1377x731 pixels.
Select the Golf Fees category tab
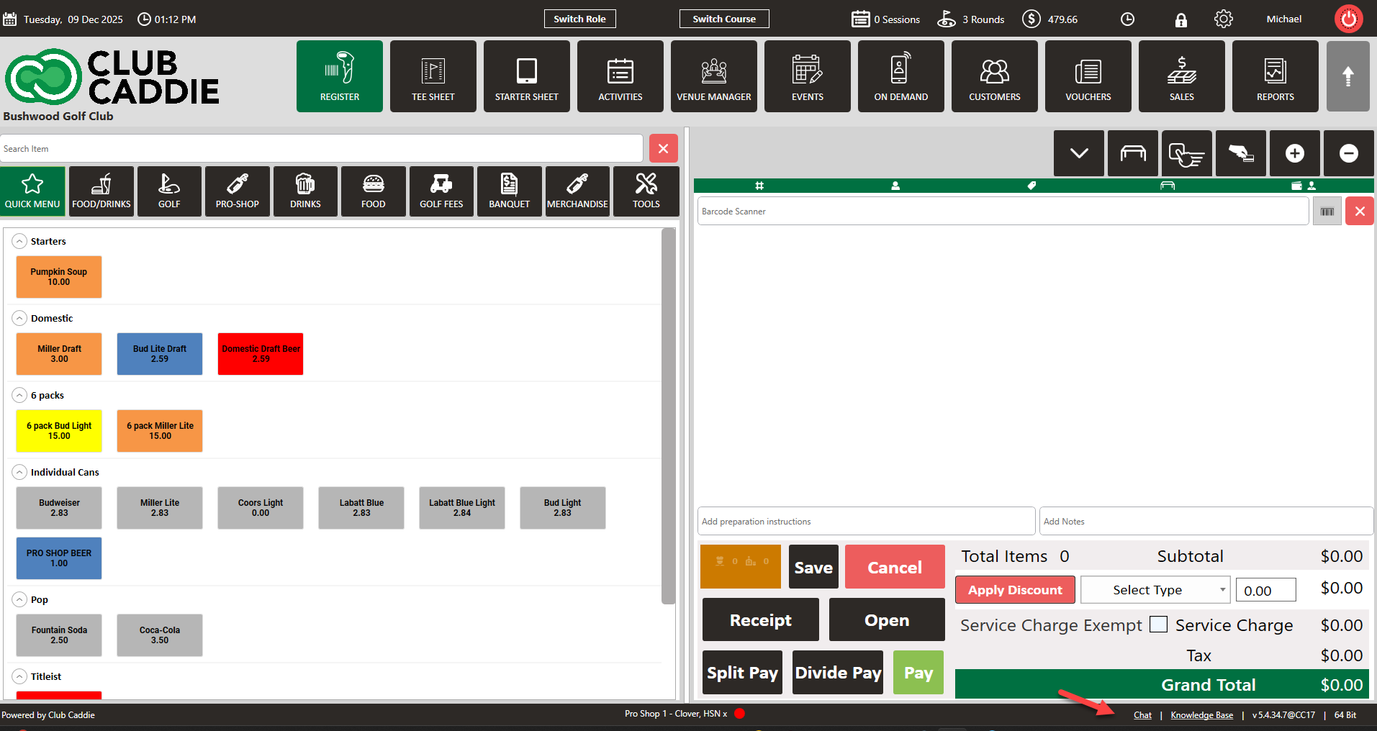tap(441, 191)
